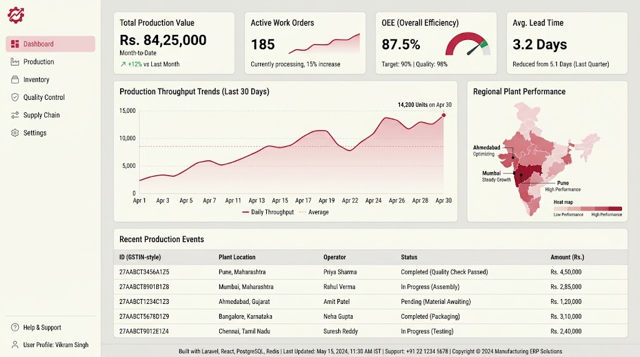The width and height of the screenshot is (640, 357).
Task: Click the Production chart icon
Action: click(x=15, y=62)
